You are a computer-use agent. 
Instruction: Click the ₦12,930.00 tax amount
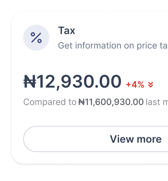click(x=72, y=82)
